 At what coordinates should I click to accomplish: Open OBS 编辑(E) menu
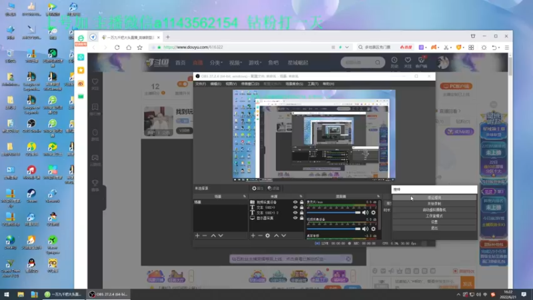tap(215, 84)
